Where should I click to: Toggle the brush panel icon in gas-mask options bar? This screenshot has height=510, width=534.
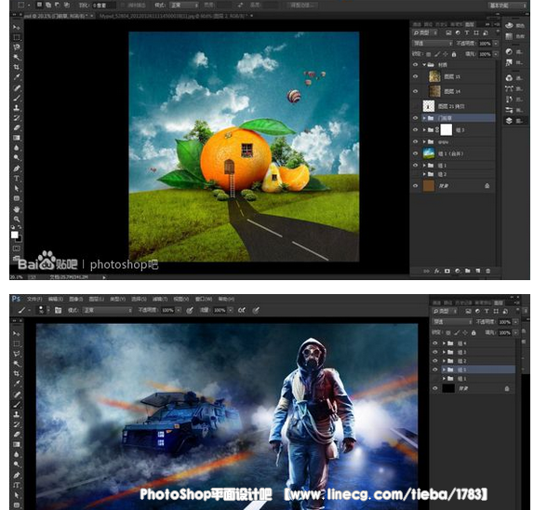58,310
